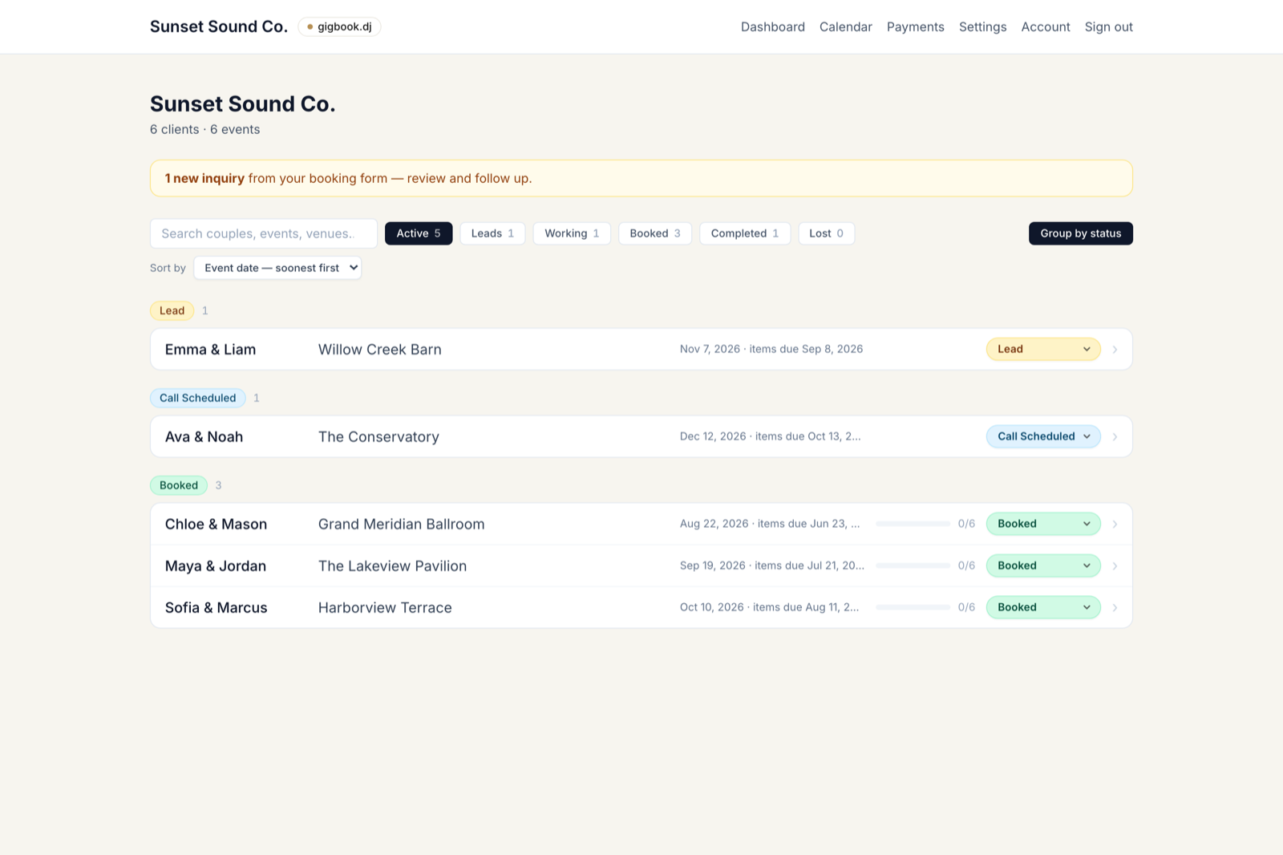This screenshot has height=855, width=1283.
Task: Click 6 clients · 6 events summary
Action: 205,129
